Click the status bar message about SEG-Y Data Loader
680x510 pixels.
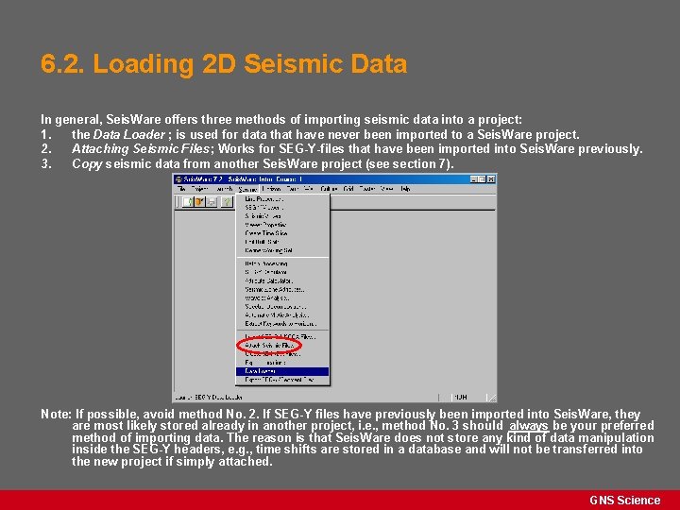click(209, 398)
